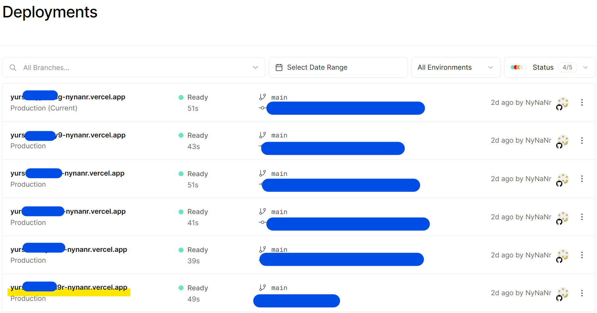Screen dimensions: 597x313
Task: Click the Deployments page heading
Action: point(50,12)
